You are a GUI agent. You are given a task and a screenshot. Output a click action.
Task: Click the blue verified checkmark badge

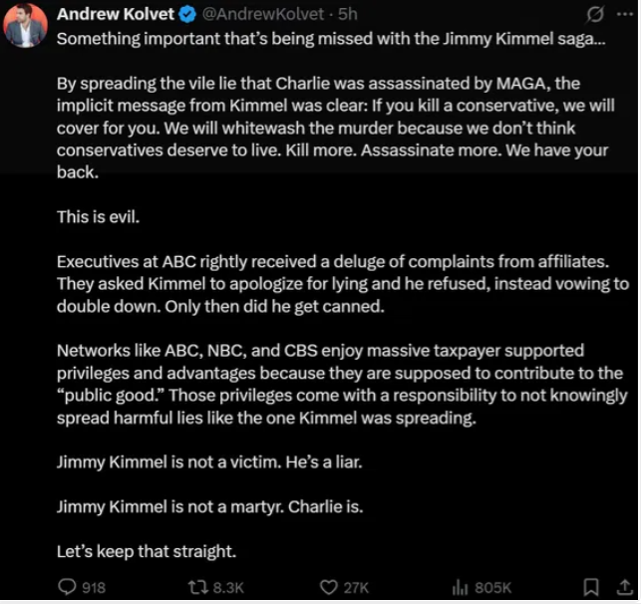tap(187, 15)
